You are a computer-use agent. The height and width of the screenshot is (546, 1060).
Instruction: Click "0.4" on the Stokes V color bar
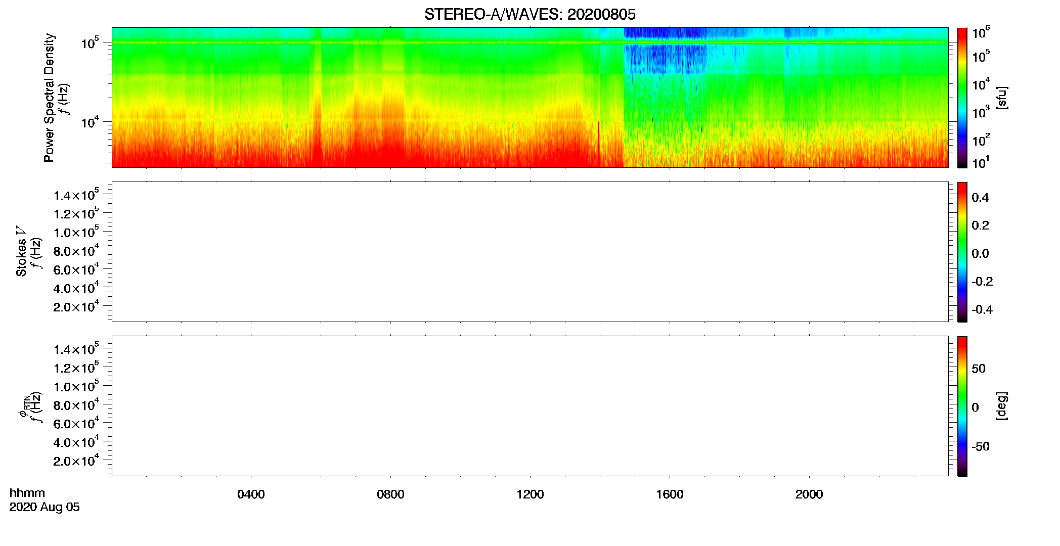(980, 198)
